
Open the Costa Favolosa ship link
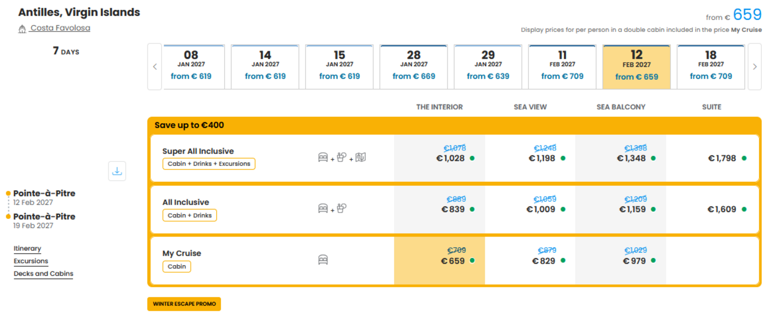[60, 28]
